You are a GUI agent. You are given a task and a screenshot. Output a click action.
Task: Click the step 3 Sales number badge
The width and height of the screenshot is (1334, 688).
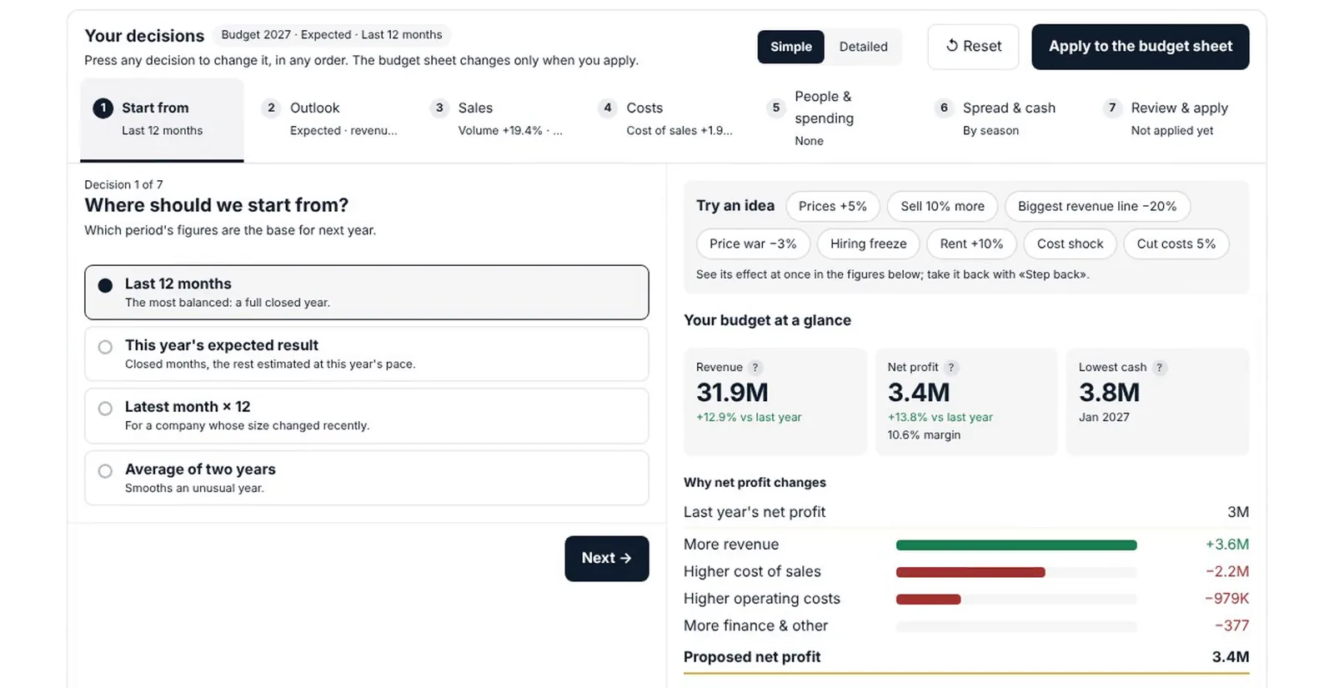tap(439, 108)
